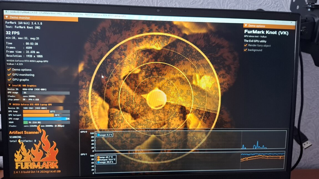
Task: Toggle the background checkbox
Action: click(x=245, y=50)
